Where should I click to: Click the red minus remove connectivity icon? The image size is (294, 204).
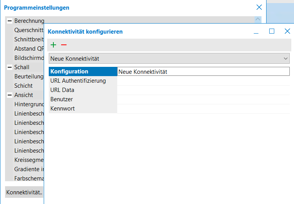click(64, 45)
